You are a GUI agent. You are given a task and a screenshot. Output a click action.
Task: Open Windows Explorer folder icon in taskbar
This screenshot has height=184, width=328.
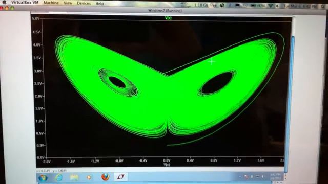coord(74,177)
